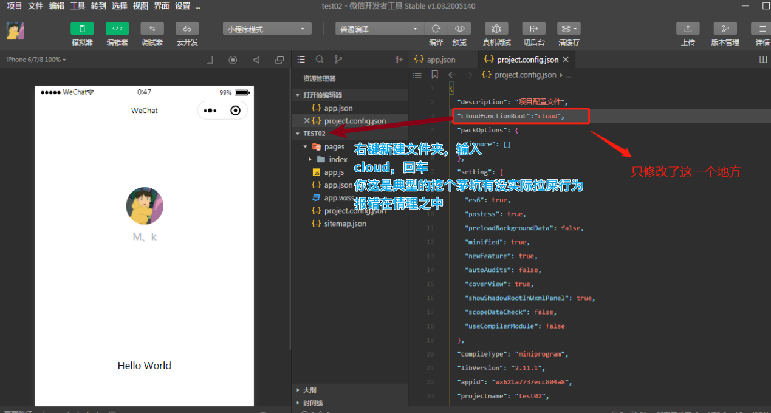Click the split editor icon
771x413 pixels.
pos(763,60)
